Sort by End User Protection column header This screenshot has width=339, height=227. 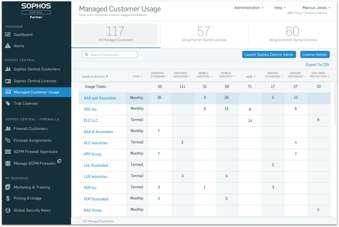(x=320, y=75)
